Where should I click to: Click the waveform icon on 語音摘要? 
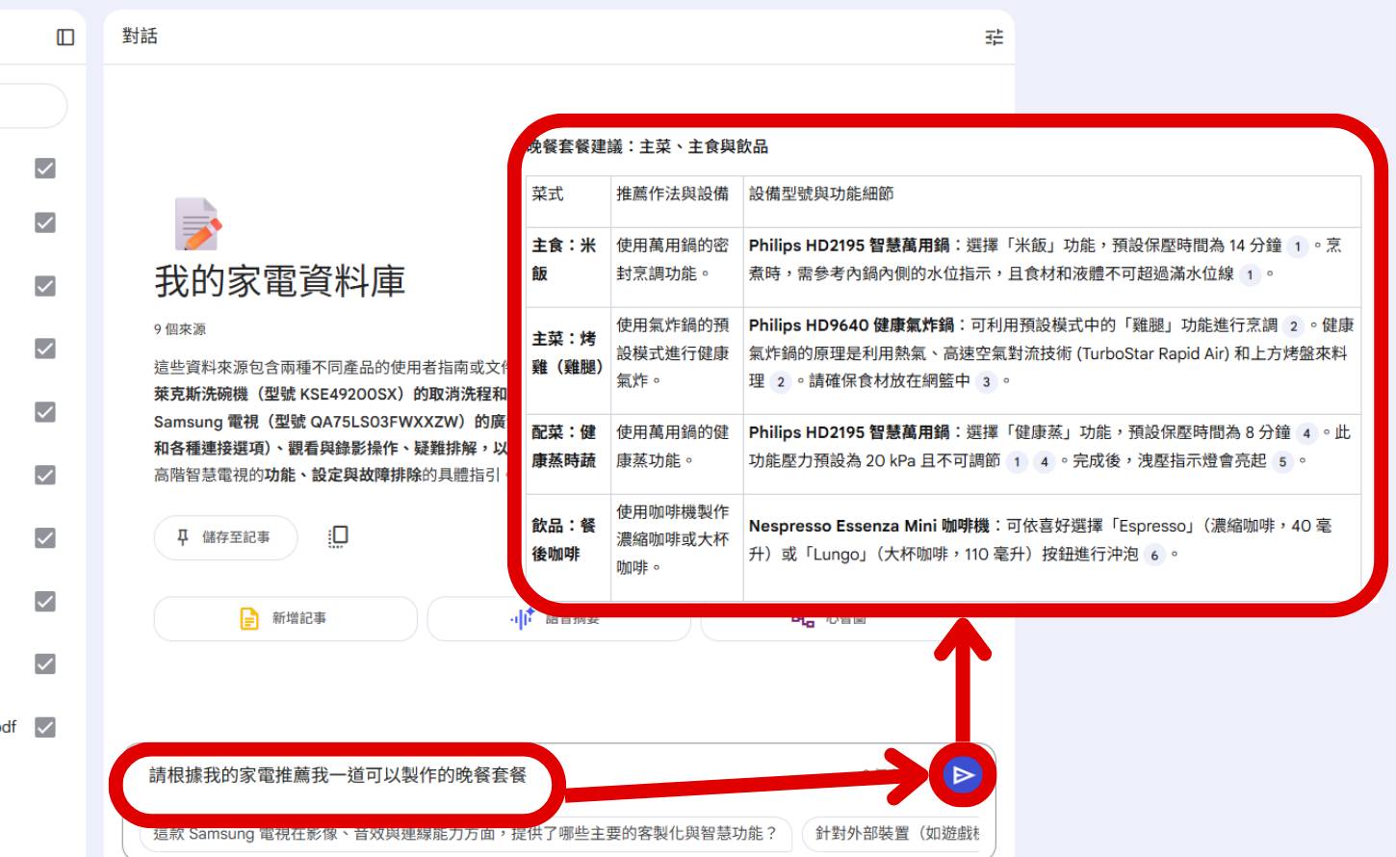(518, 619)
